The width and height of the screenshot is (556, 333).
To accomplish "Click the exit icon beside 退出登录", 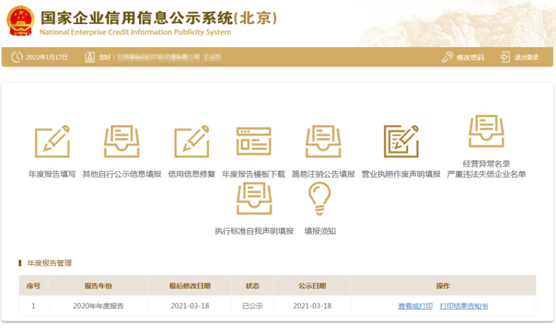I will click(505, 58).
